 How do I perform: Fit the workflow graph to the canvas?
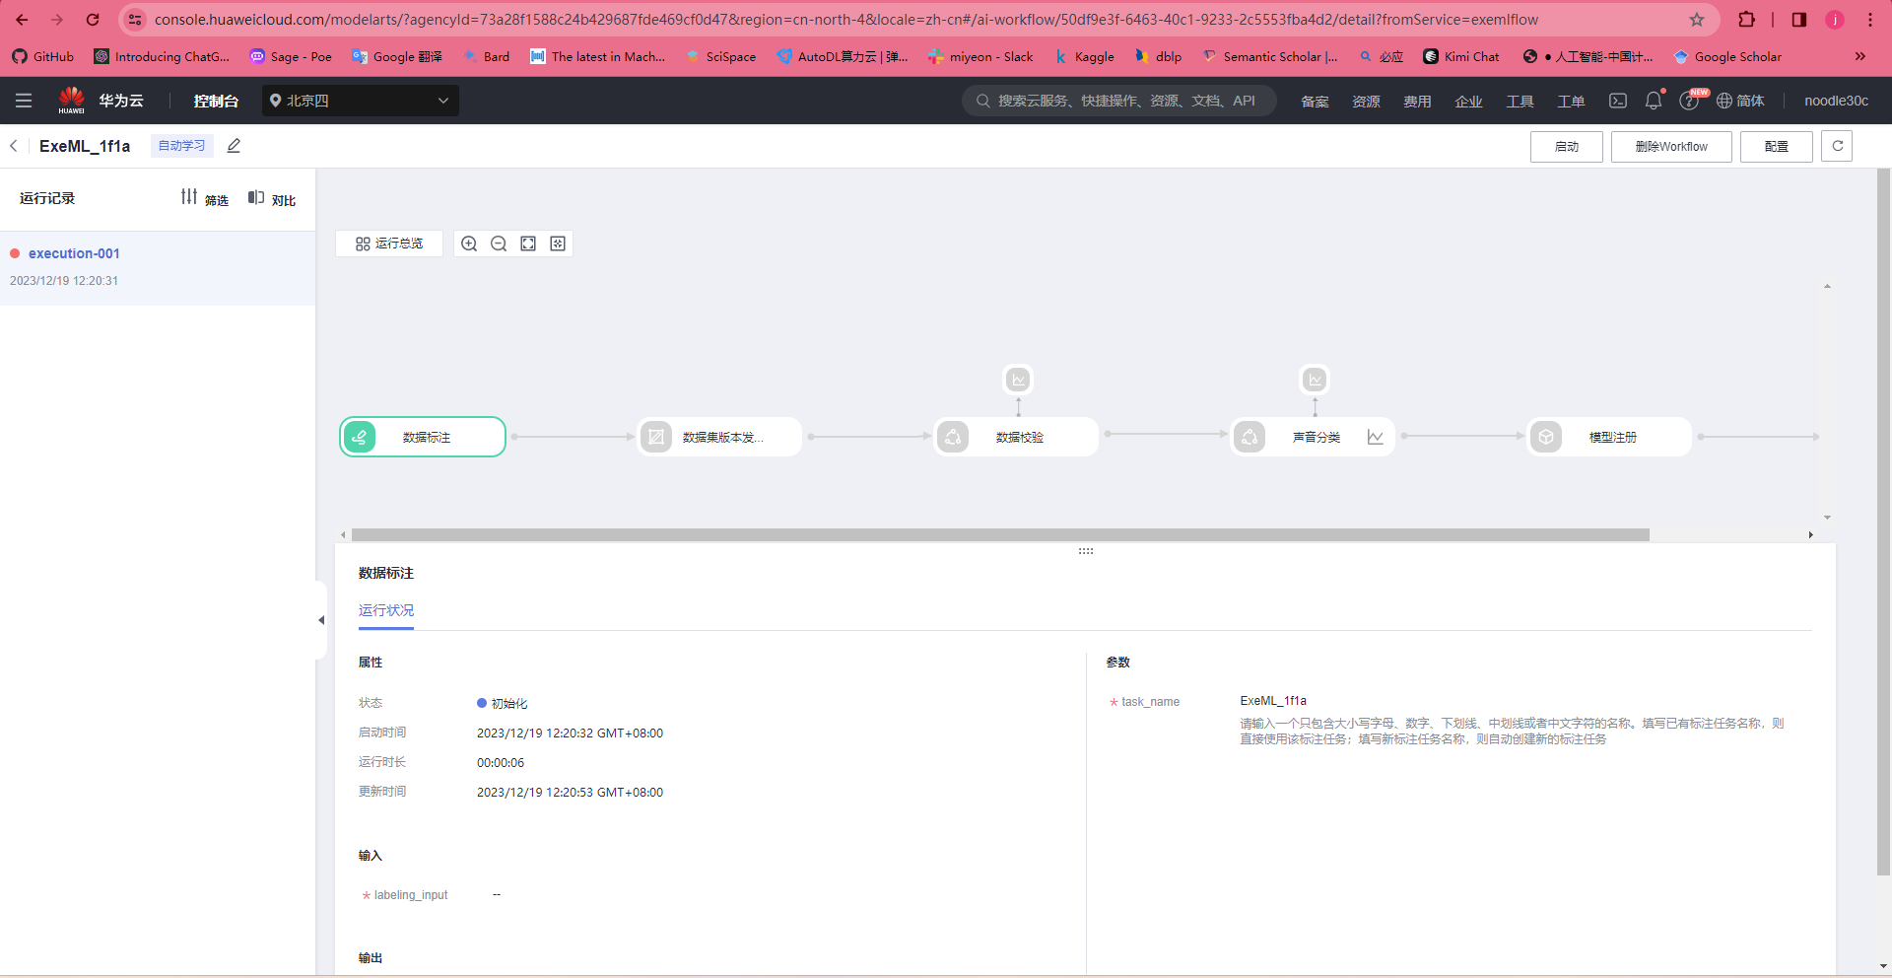tap(528, 244)
